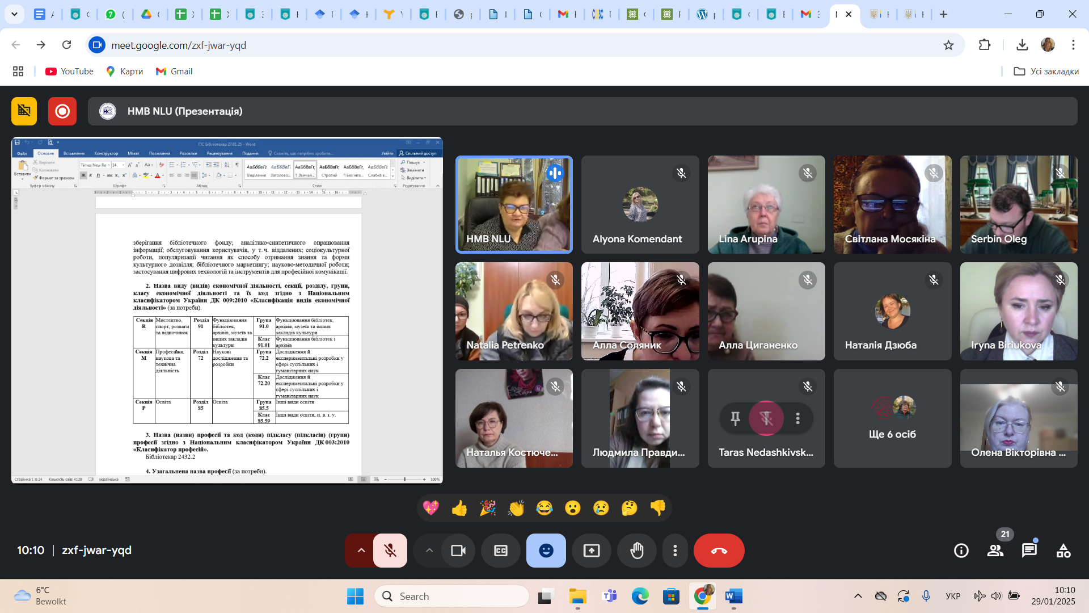Viewport: 1089px width, 613px height.
Task: Open the YouTube bookmark
Action: (x=70, y=72)
